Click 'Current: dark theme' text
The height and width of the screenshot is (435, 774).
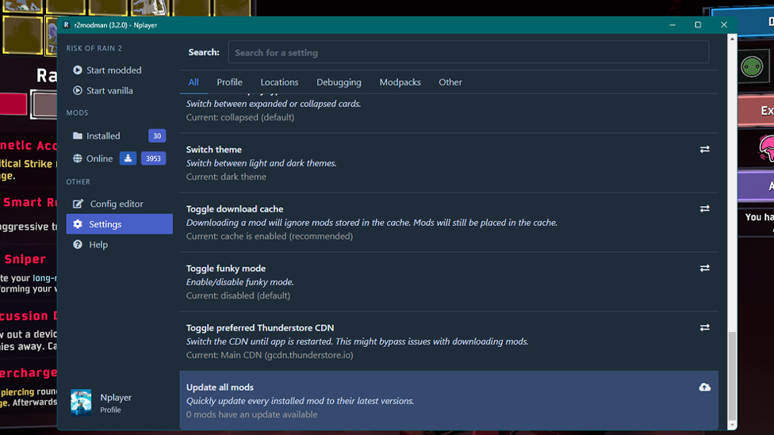click(x=226, y=177)
